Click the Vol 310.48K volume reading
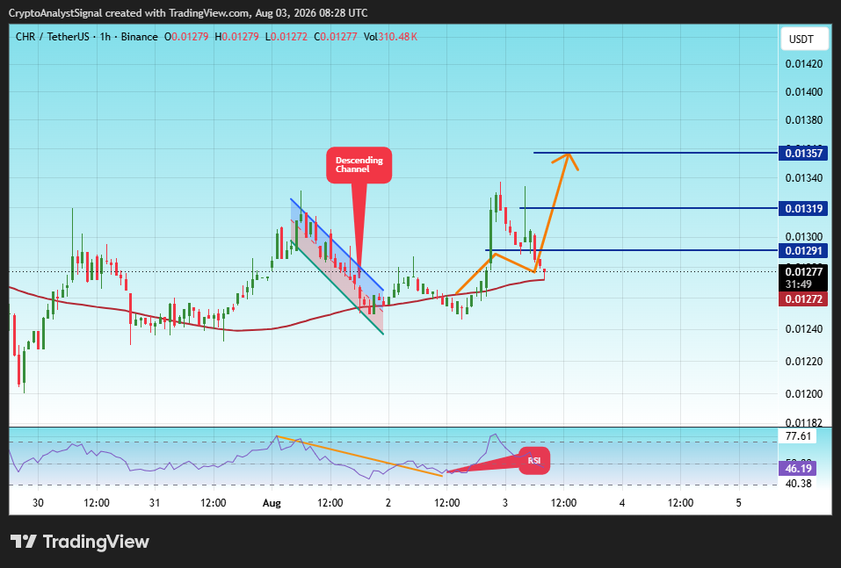841x568 pixels. [390, 37]
